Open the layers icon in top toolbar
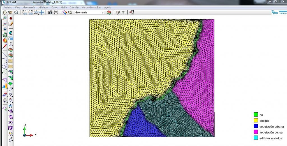Screen dimensions: 287x146 pyautogui.click(x=109, y=12)
